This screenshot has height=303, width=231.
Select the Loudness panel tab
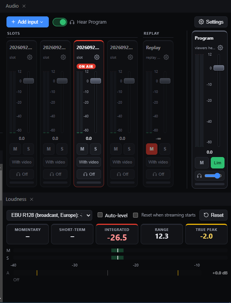16,199
